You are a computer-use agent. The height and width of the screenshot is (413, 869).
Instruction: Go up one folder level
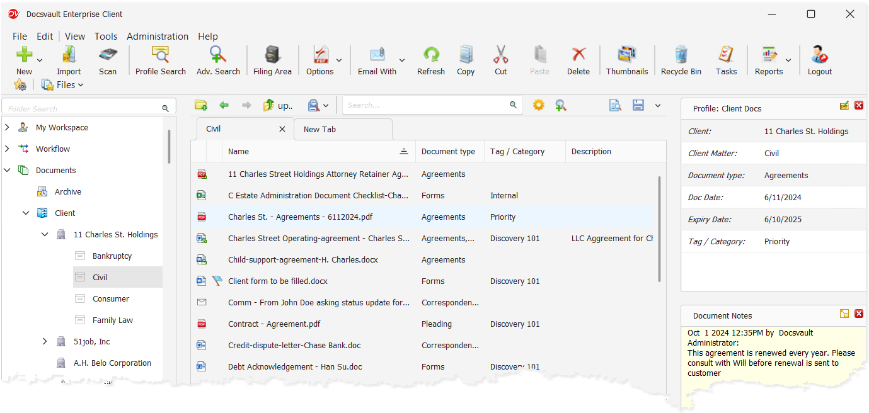tap(277, 105)
